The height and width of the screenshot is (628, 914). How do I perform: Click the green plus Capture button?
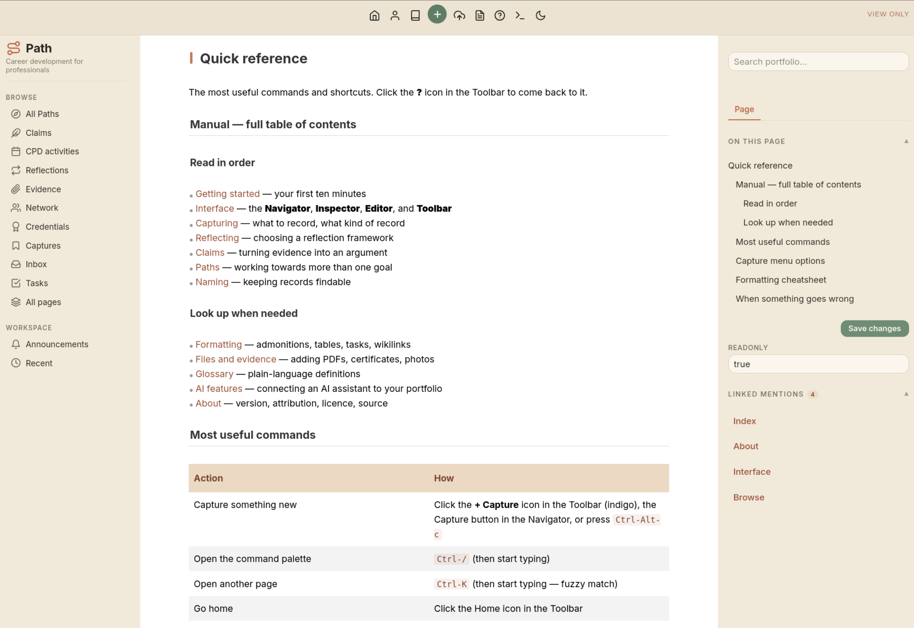437,14
